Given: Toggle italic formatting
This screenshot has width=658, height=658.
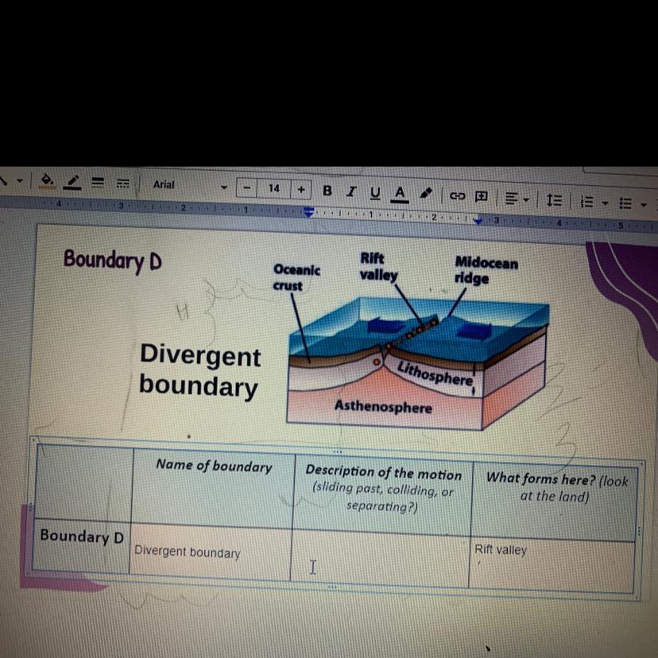Looking at the screenshot, I should click(351, 192).
